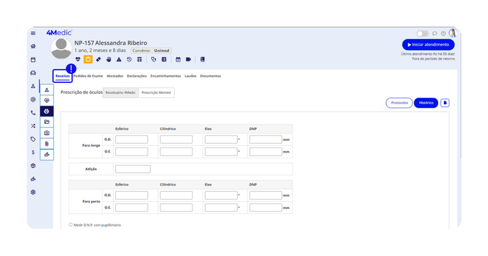488x256 pixels.
Task: Open the warning triangle alerts icon
Action: click(119, 60)
